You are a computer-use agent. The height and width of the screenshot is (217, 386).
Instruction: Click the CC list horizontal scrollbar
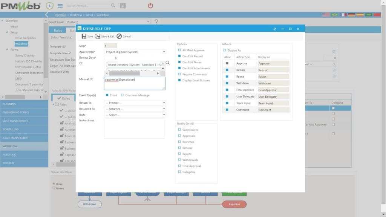[124, 73]
